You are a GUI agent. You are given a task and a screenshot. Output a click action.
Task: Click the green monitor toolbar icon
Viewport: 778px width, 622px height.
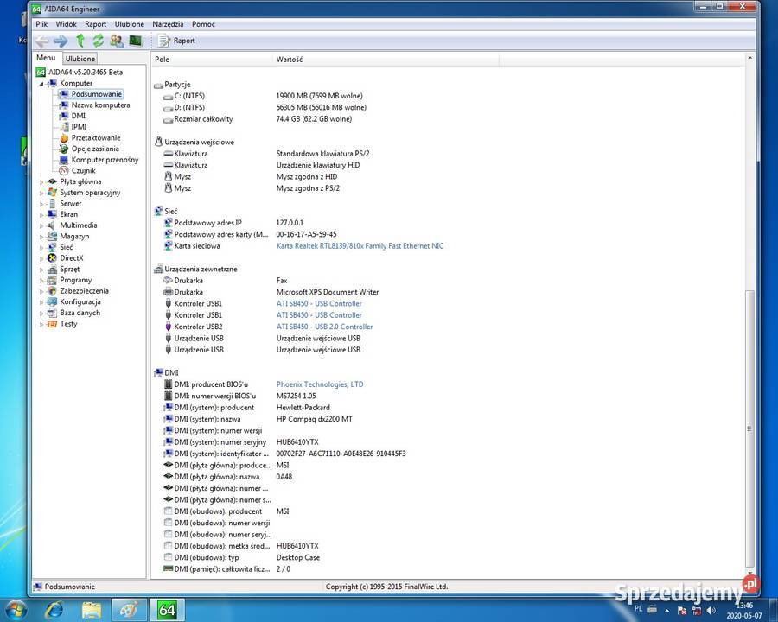136,41
